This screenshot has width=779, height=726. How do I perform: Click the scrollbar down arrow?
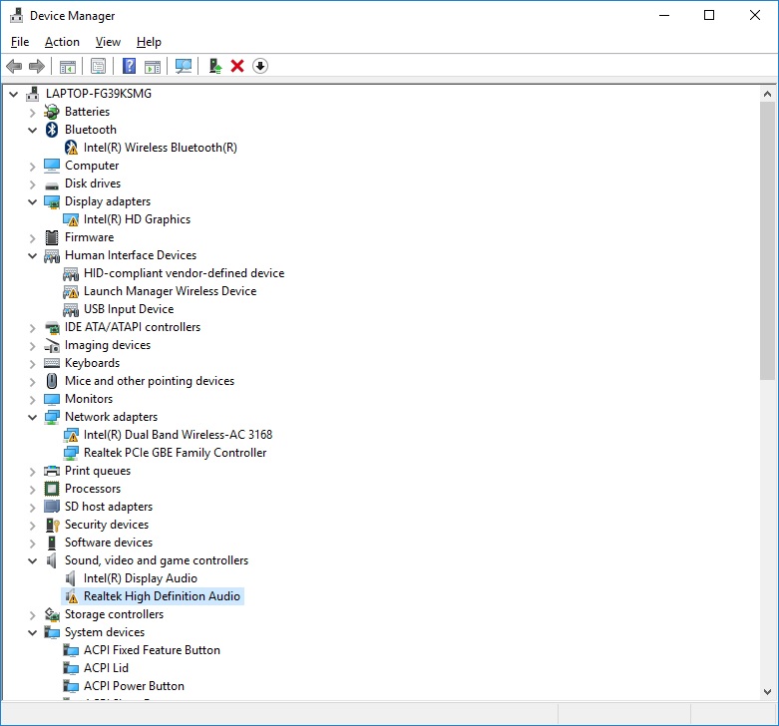[767, 692]
